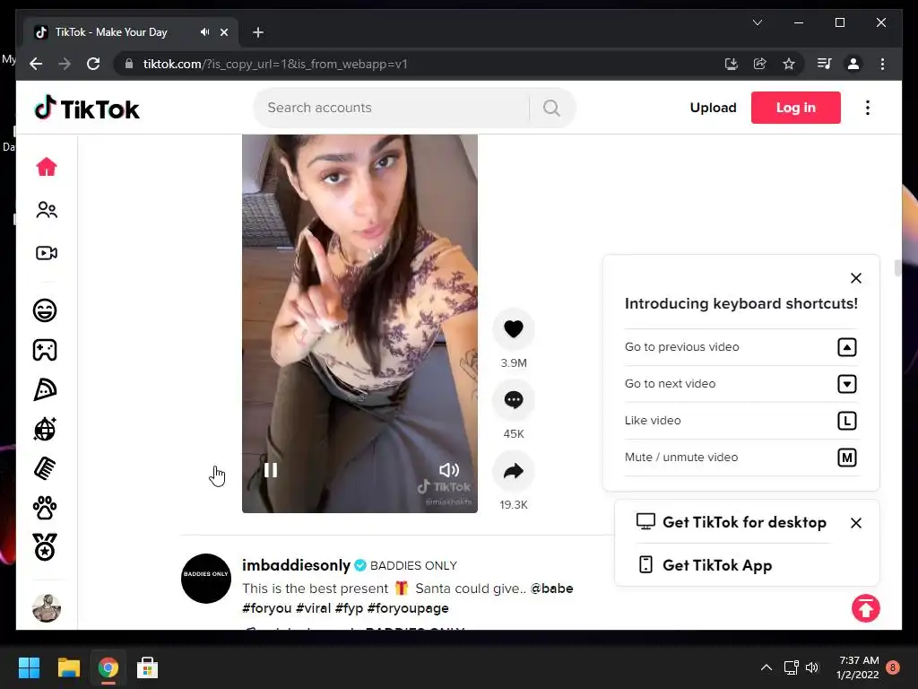Close the keyboard shortcuts popup
Viewport: 918px width, 689px height.
(x=856, y=278)
